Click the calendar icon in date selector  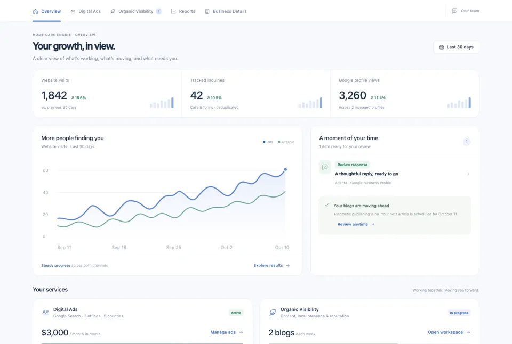click(442, 47)
